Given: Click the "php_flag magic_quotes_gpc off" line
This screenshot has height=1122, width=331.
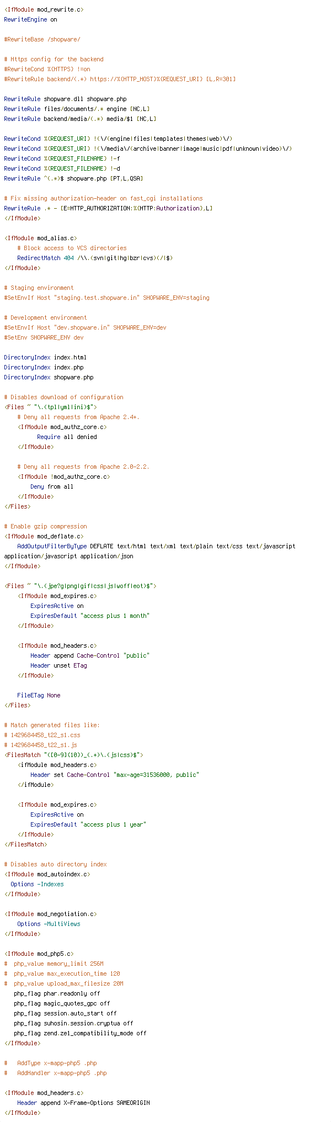Looking at the screenshot, I should [62, 1003].
